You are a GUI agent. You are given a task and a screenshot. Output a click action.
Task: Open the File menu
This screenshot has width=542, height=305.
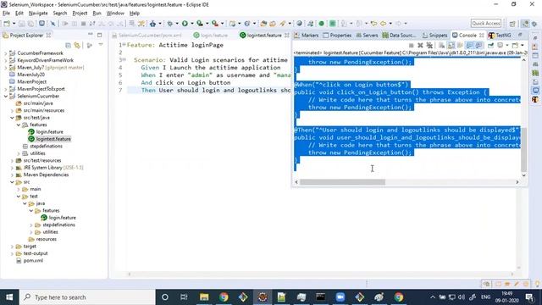coord(6,14)
